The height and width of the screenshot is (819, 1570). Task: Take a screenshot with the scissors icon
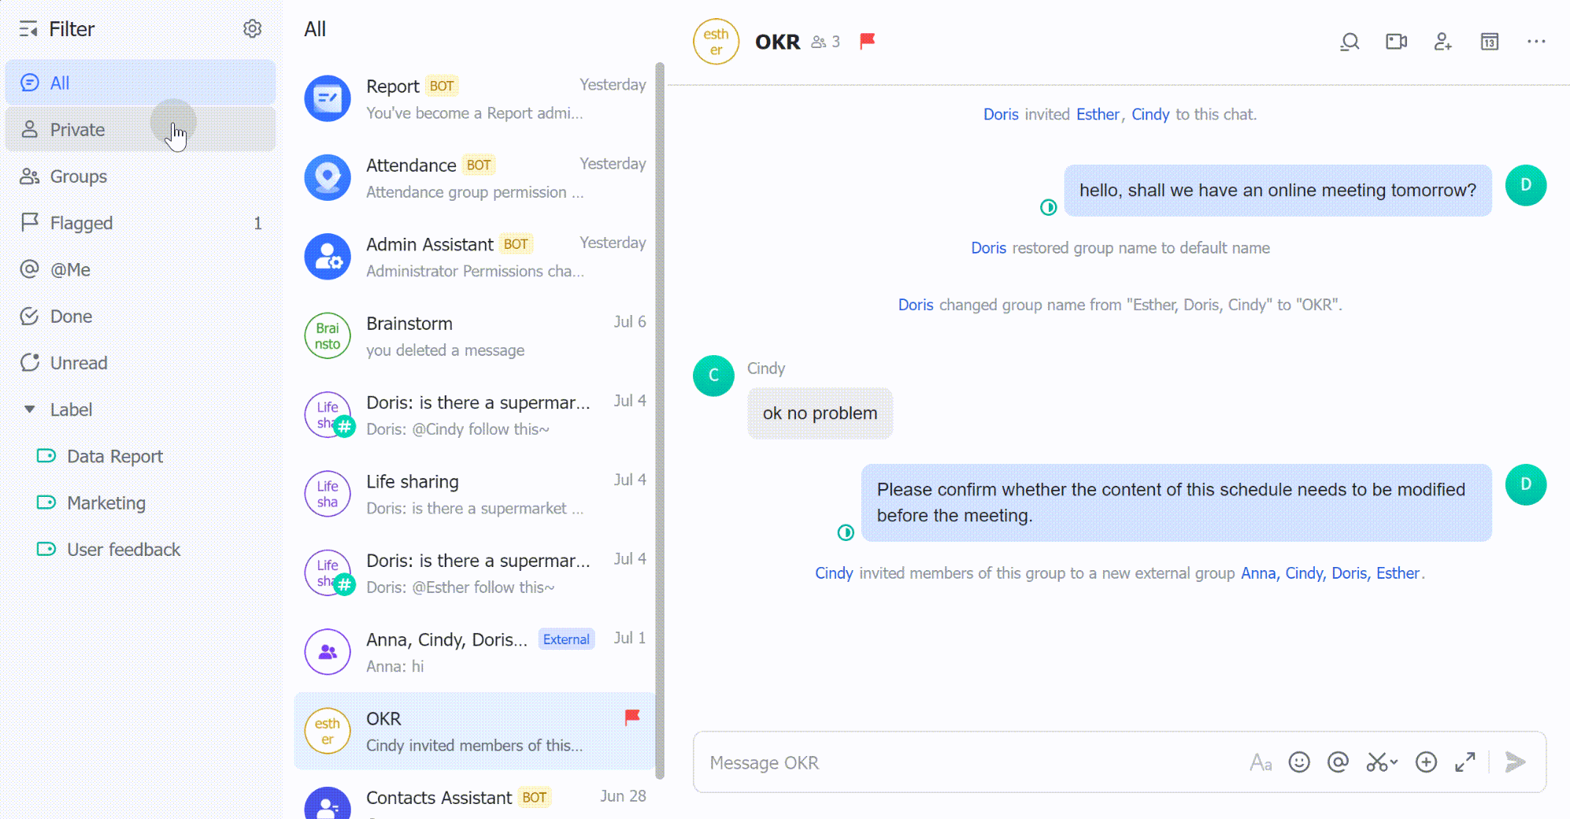(x=1377, y=762)
